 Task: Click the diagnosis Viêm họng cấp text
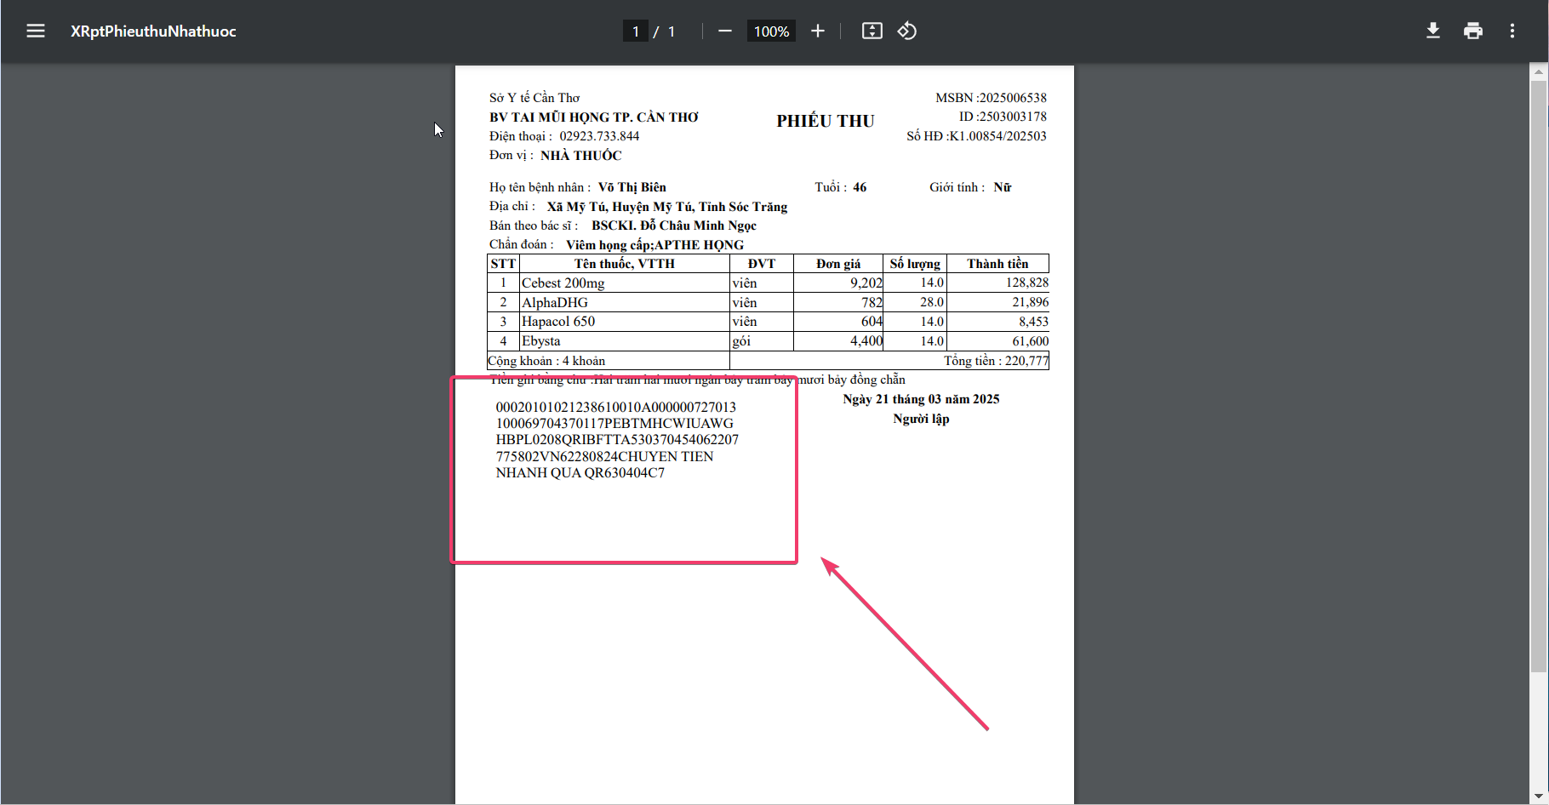pos(654,245)
